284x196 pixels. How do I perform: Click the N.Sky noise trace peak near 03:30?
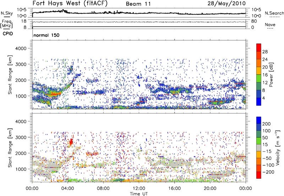[x=63, y=10]
